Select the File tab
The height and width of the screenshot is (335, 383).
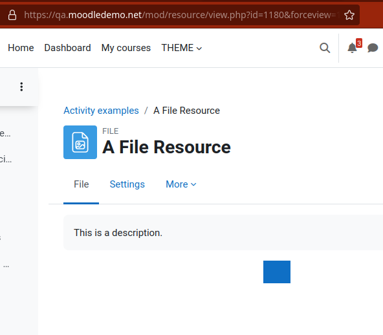tap(82, 184)
